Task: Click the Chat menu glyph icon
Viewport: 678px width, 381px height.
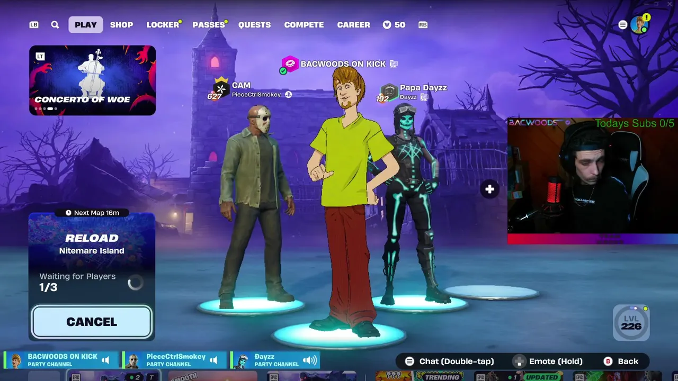Action: (x=409, y=361)
